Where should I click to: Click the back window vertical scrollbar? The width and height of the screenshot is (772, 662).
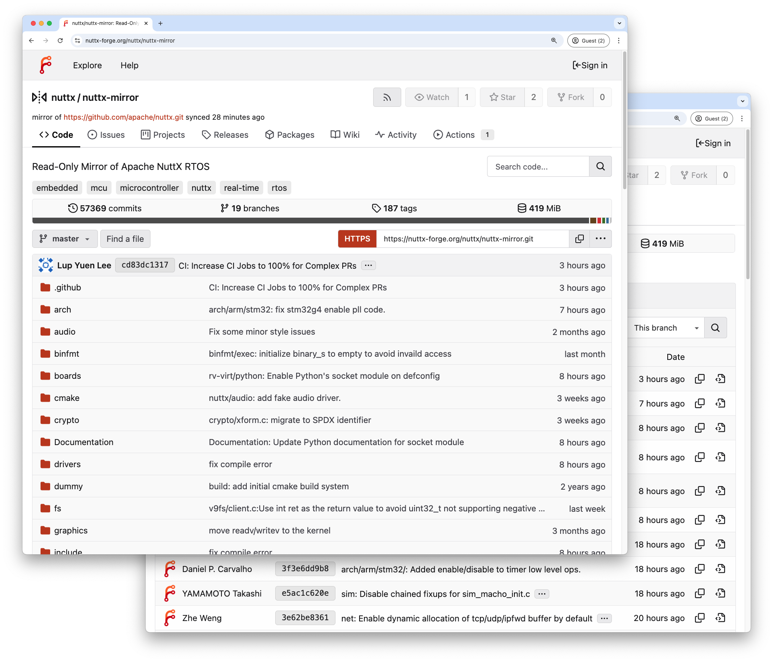(748, 204)
